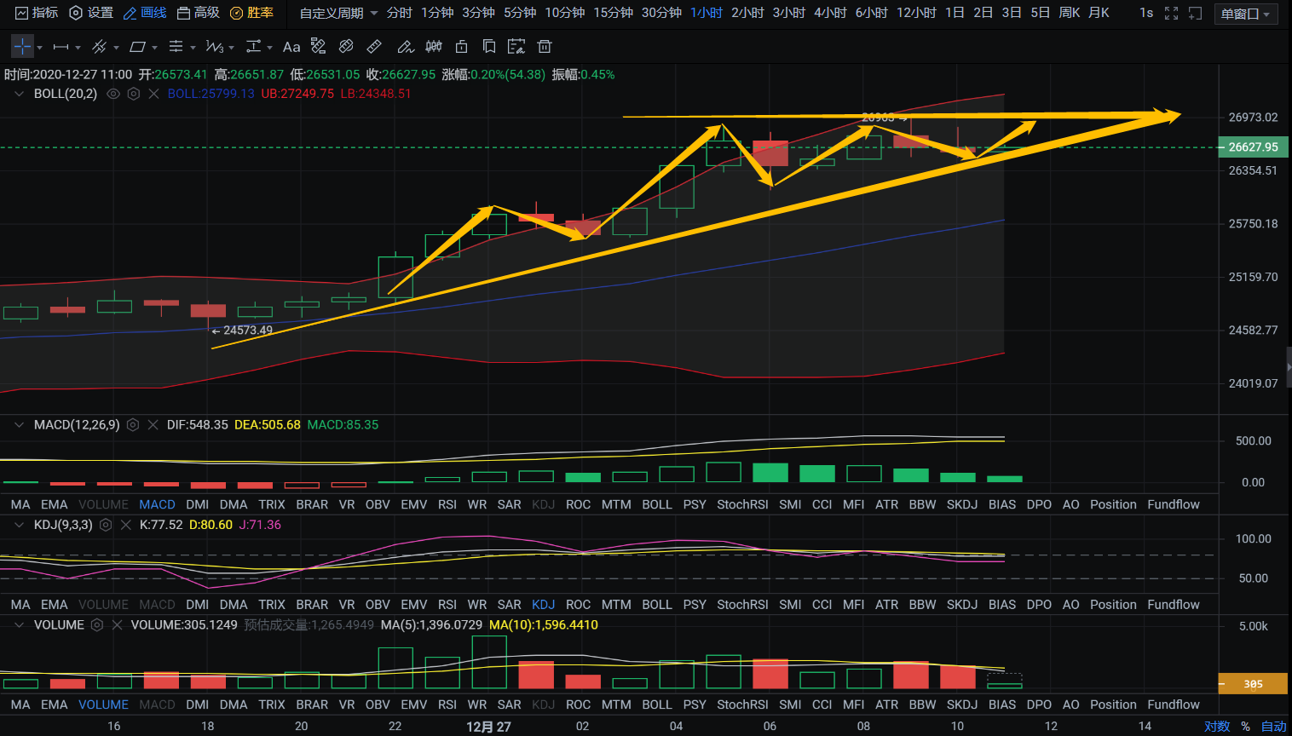Click the fullscreen expand icon

click(x=1171, y=14)
